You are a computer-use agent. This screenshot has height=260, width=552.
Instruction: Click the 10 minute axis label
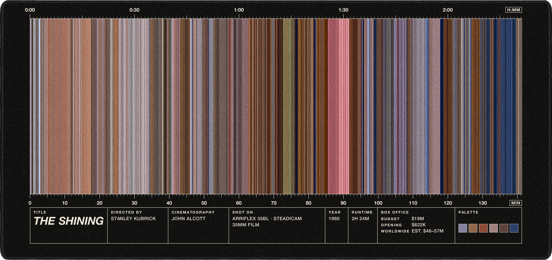coord(65,203)
